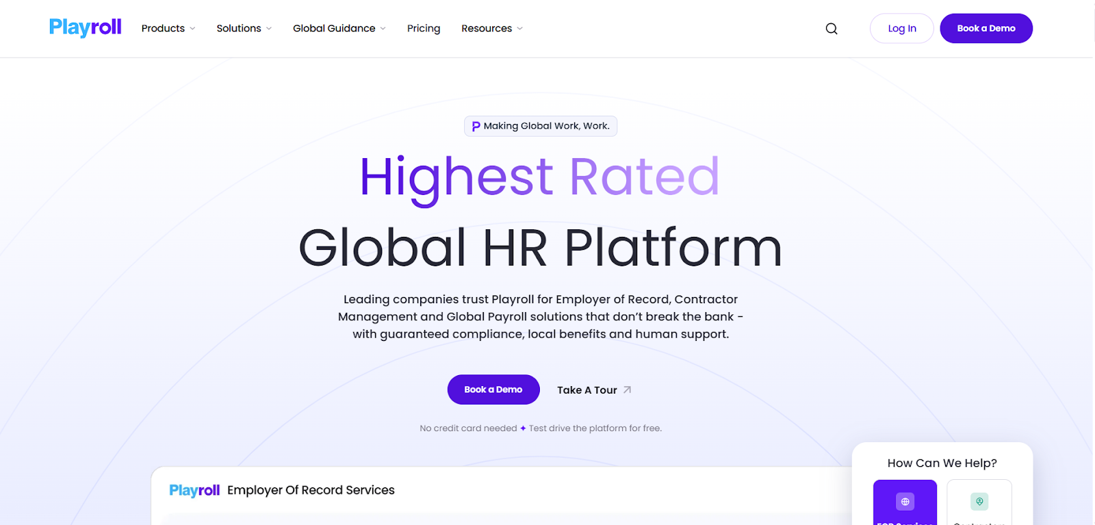Select the person-pin Contractors card
Viewport: 1095px width, 525px height.
(x=979, y=502)
